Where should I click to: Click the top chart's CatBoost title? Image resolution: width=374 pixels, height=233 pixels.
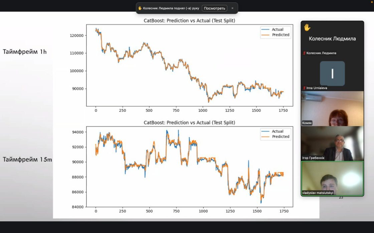click(x=189, y=21)
